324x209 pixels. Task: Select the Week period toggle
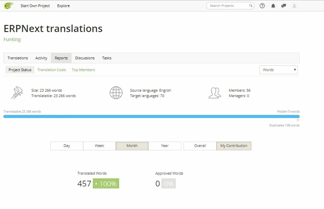click(x=99, y=146)
